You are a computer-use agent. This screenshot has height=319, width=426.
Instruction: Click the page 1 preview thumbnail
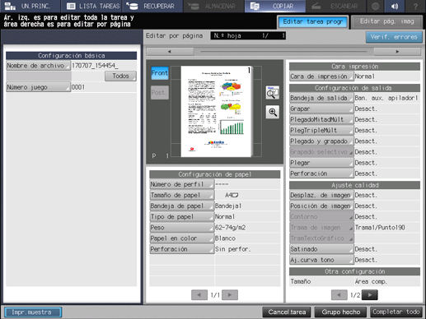tap(217, 112)
